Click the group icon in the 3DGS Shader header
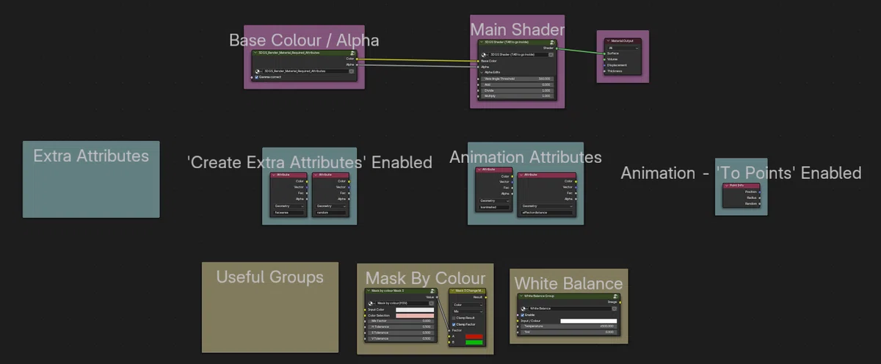The height and width of the screenshot is (364, 881). coord(552,43)
